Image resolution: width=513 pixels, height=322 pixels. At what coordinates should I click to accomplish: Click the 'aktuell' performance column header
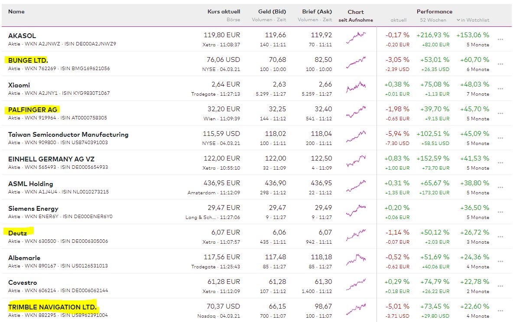click(x=399, y=20)
